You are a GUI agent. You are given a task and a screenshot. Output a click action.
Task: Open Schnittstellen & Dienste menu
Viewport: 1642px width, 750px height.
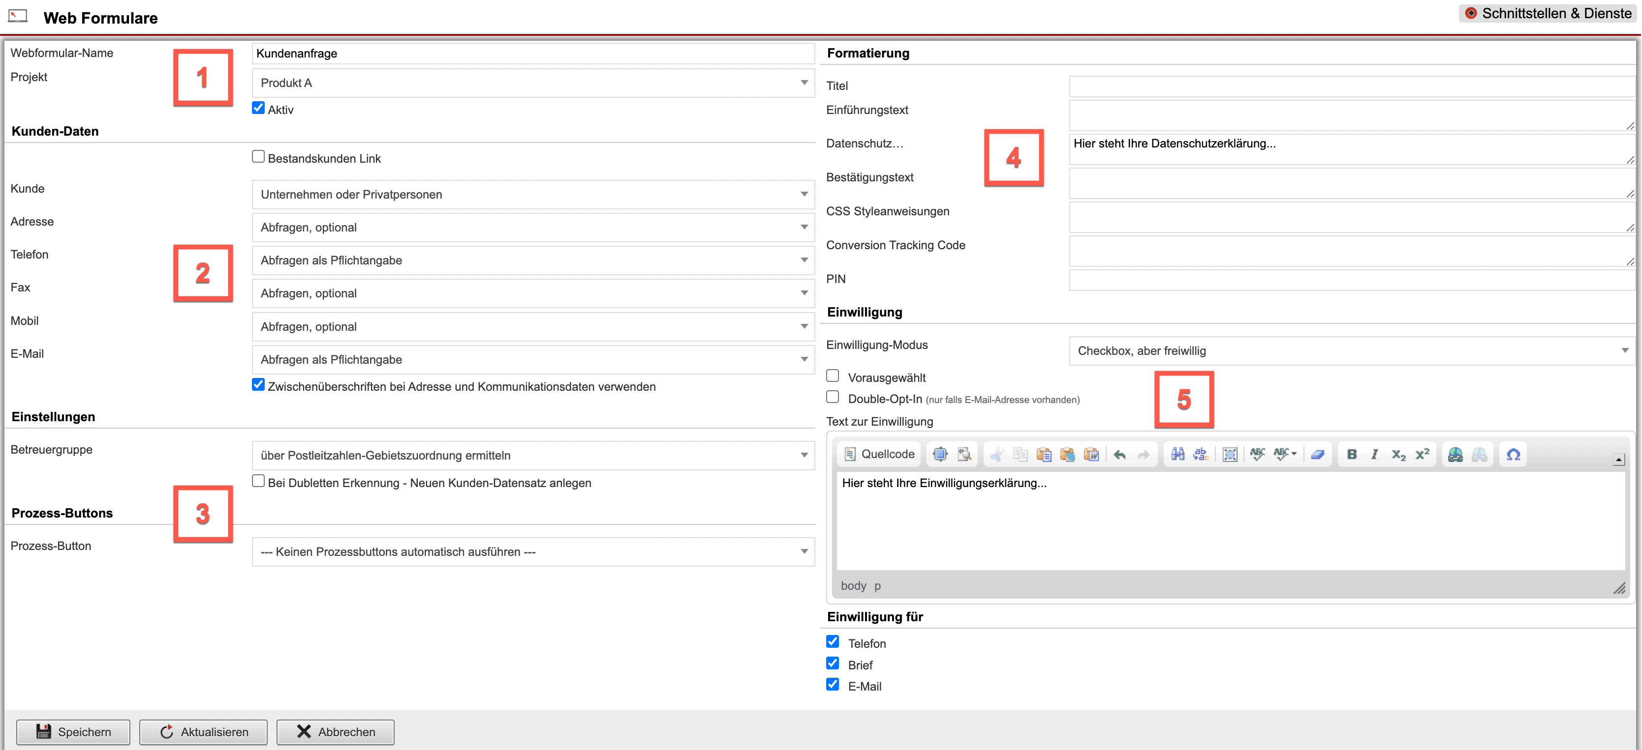coord(1548,13)
